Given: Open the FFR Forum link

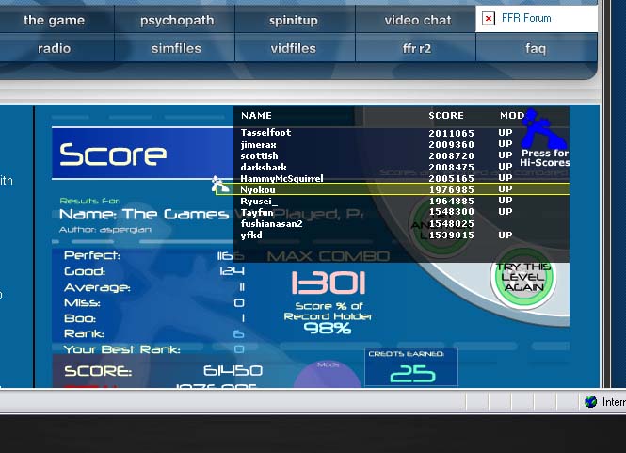Looking at the screenshot, I should [526, 18].
